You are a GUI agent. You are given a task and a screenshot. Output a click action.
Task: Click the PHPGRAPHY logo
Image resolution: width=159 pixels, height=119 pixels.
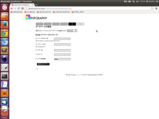point(36,17)
